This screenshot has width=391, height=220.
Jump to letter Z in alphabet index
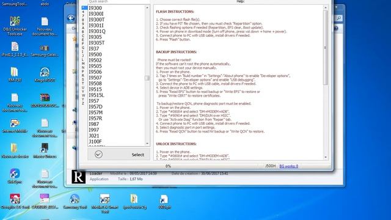coord(83,103)
